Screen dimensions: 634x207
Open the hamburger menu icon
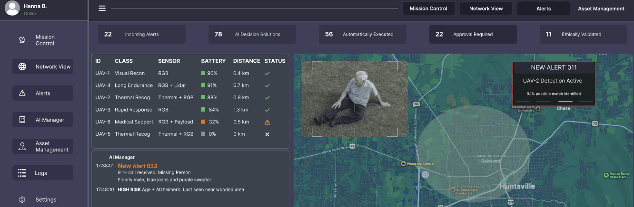[x=102, y=8]
